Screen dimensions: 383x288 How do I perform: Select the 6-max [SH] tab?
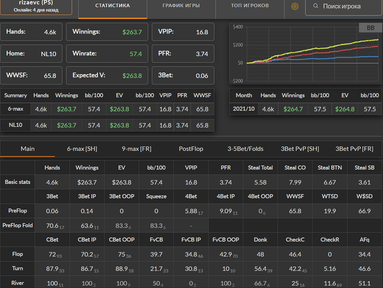[x=82, y=149]
